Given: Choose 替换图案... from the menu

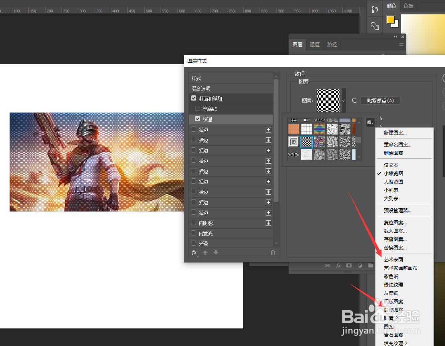Looking at the screenshot, I should [395, 248].
